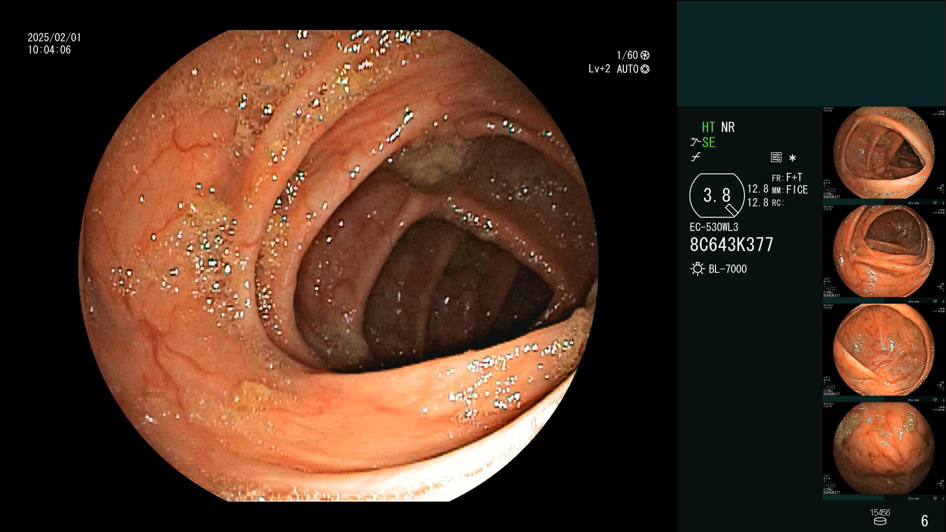Click the storage disk icon below 15456

point(879,521)
